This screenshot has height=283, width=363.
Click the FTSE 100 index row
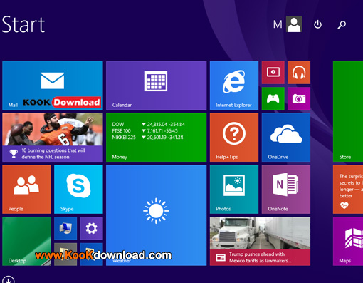pos(144,130)
